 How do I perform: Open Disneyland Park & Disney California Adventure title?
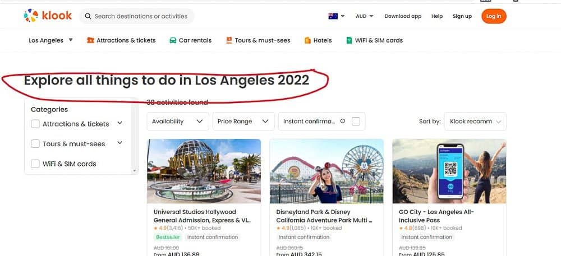pos(324,216)
